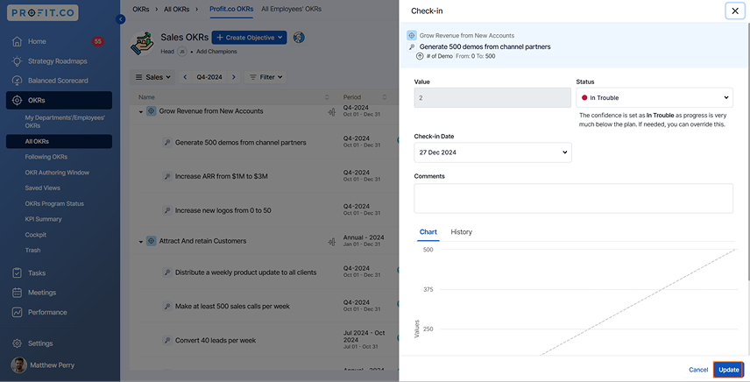
Task: Click the OKRs breadcrumb link
Action: click(x=140, y=9)
